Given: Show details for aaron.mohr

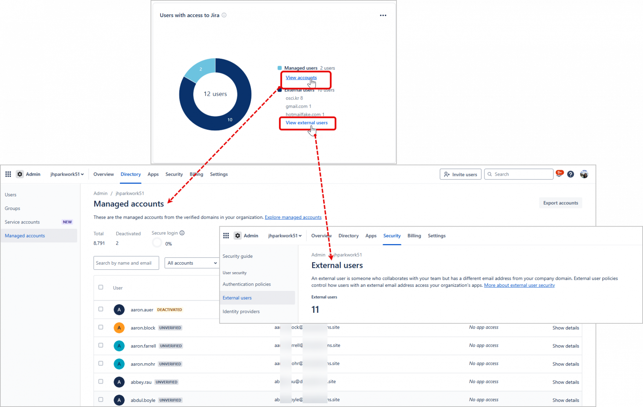Looking at the screenshot, I should coord(566,364).
